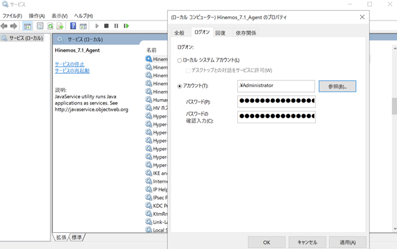
Task: Select the IKE an service row
Action: pos(156,173)
